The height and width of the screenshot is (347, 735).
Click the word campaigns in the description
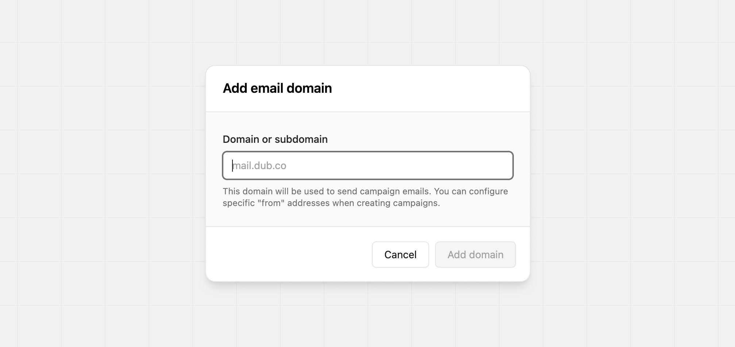(x=417, y=203)
